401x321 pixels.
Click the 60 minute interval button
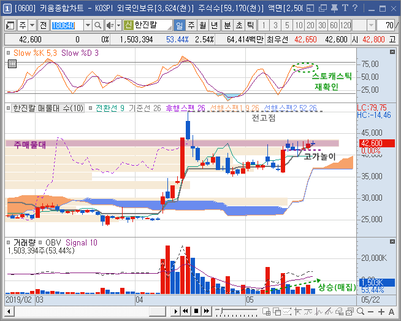334,25
